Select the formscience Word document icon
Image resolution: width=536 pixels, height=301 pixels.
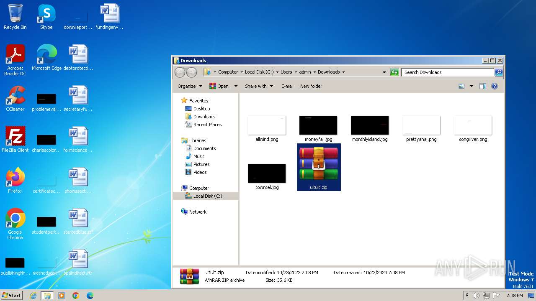point(78,139)
